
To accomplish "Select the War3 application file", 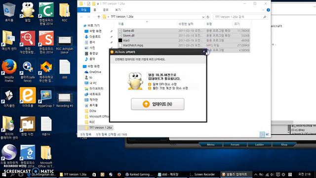I will (x=184, y=41).
